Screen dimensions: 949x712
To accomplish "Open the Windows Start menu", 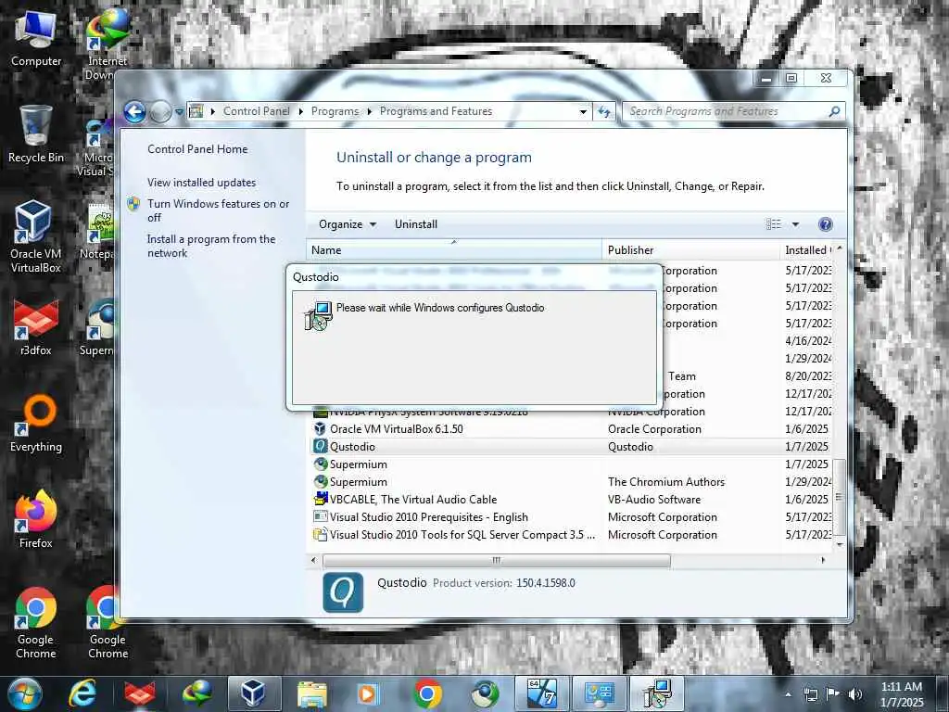I will (25, 693).
